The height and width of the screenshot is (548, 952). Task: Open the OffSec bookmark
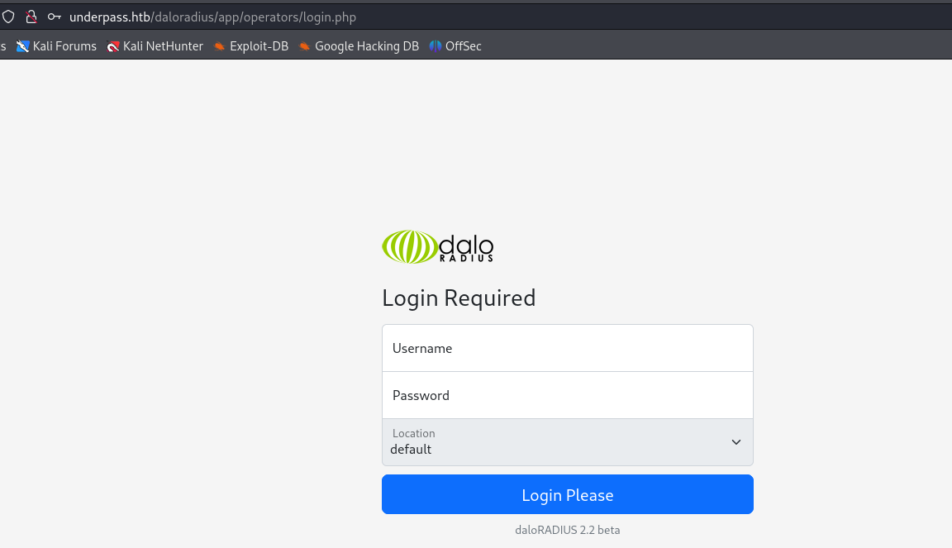[x=455, y=46]
